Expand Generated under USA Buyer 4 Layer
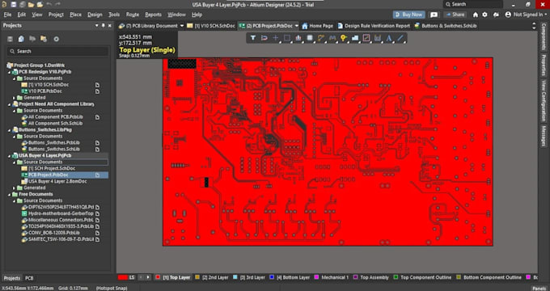Image resolution: width=550 pixels, height=291 pixels. pos(15,188)
